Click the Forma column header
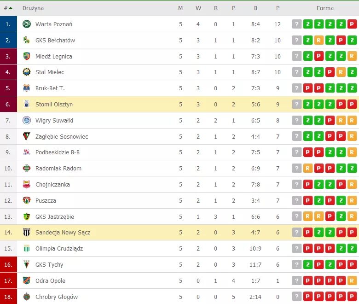The width and height of the screenshot is (359, 304). pos(325,8)
